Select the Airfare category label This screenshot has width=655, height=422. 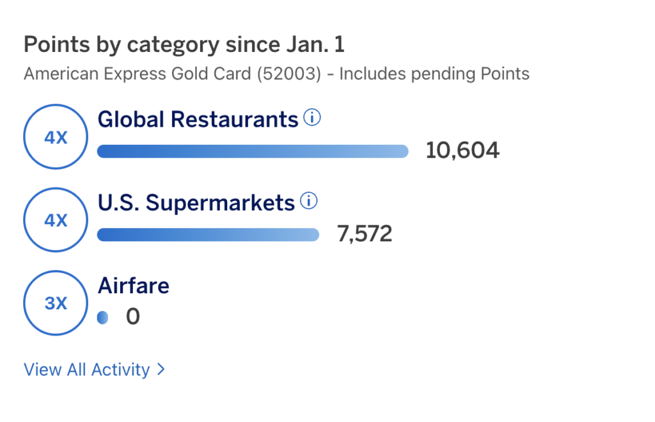coord(133,286)
